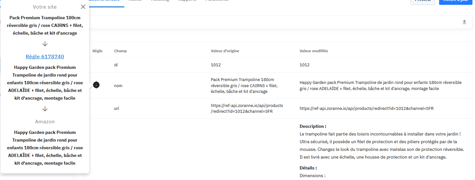Click the Détails : heading
The image size is (475, 180).
308,168
